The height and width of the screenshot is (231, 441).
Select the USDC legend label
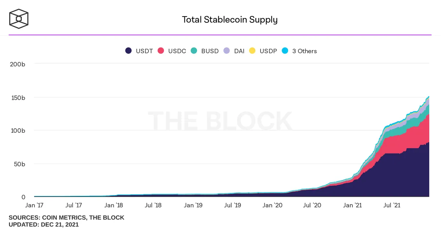[x=177, y=51]
